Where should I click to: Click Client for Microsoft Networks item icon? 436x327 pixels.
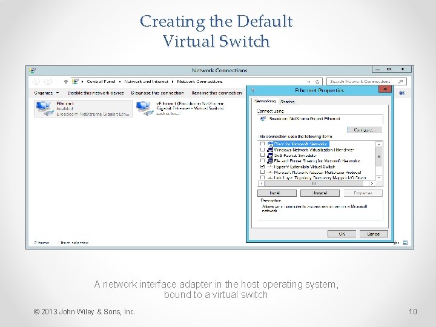click(x=270, y=144)
